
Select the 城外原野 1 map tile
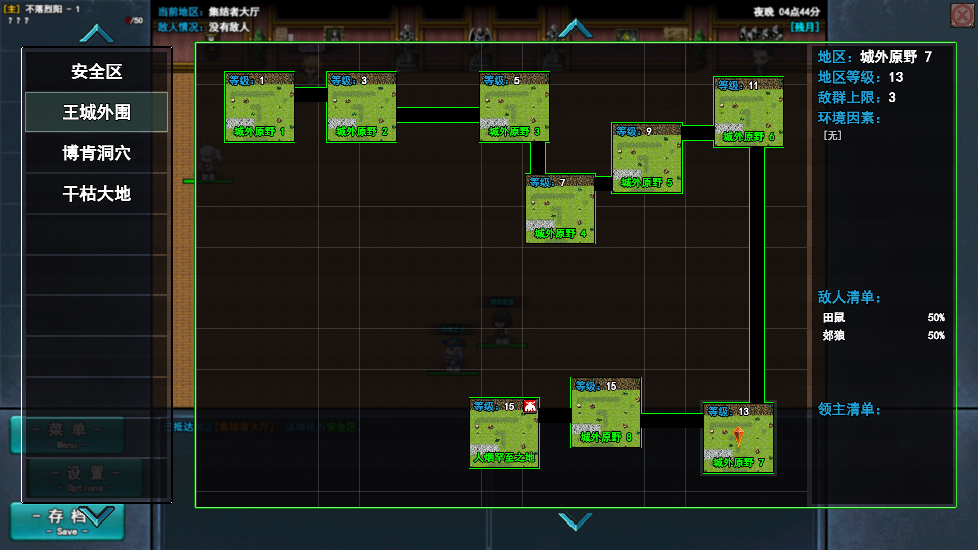[260, 107]
